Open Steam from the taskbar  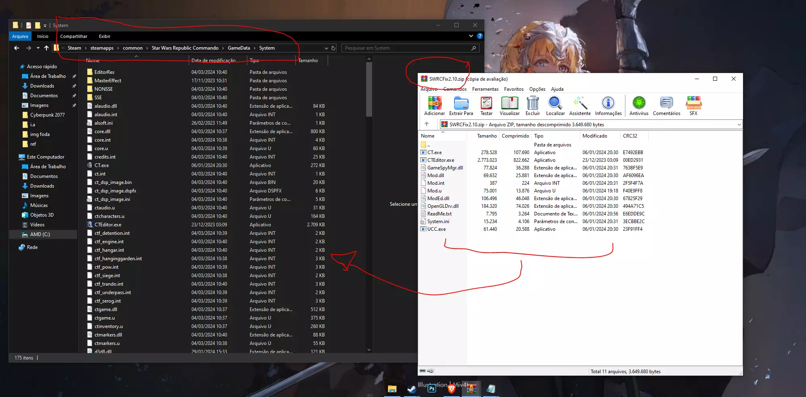coord(412,389)
